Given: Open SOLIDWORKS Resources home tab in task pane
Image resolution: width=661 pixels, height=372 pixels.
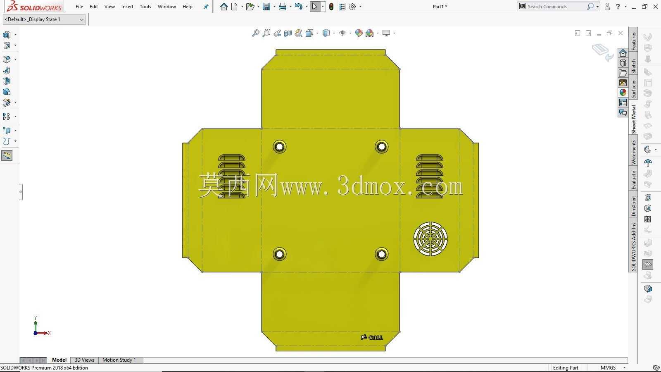Looking at the screenshot, I should pyautogui.click(x=623, y=53).
